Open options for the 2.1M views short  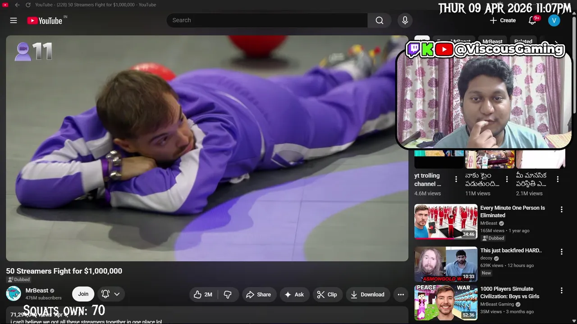(x=558, y=179)
